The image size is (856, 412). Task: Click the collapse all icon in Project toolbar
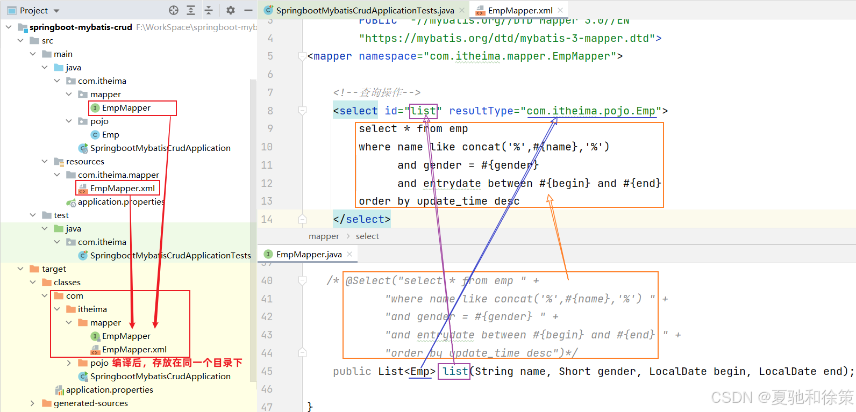coord(209,10)
